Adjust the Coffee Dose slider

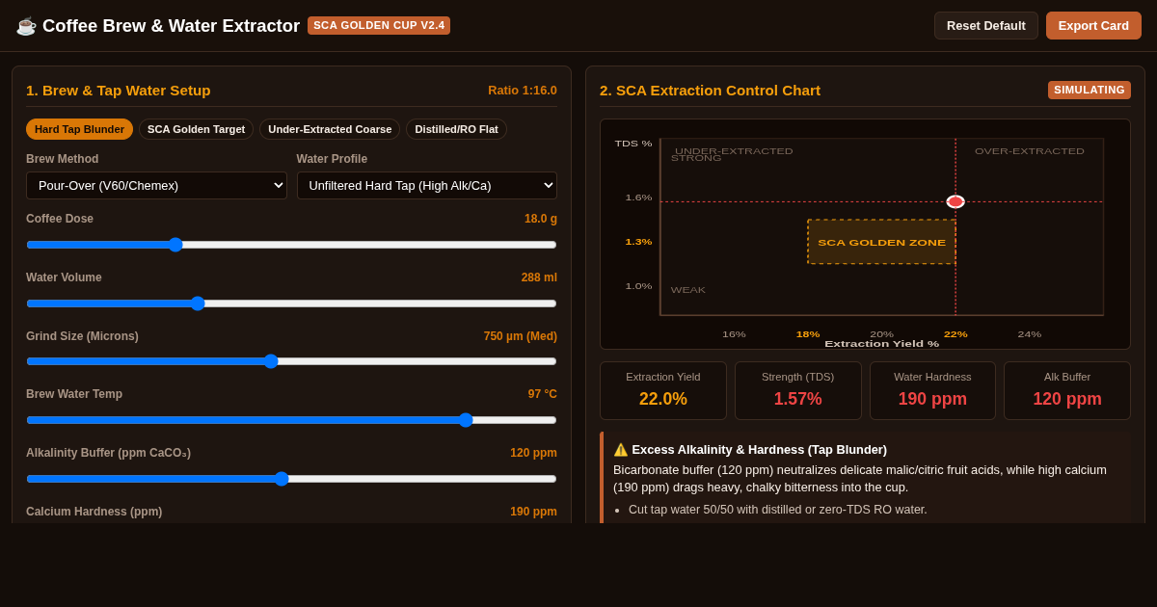click(291, 245)
